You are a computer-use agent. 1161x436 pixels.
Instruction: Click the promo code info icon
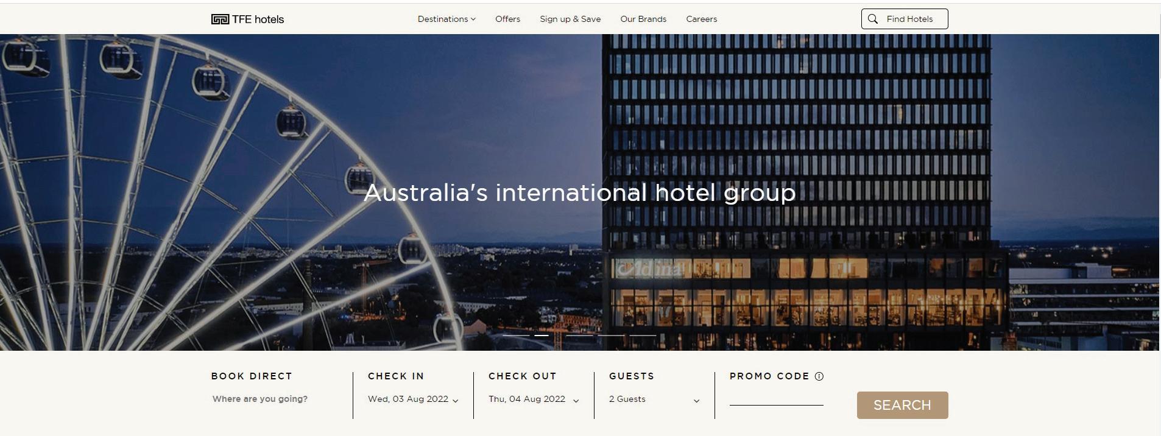[819, 376]
